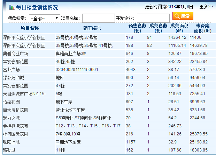Image resolution: width=216 pixels, height=155 pixels.
Task: Click the 2244.58 unfiled area value
Action: coord(197,118)
